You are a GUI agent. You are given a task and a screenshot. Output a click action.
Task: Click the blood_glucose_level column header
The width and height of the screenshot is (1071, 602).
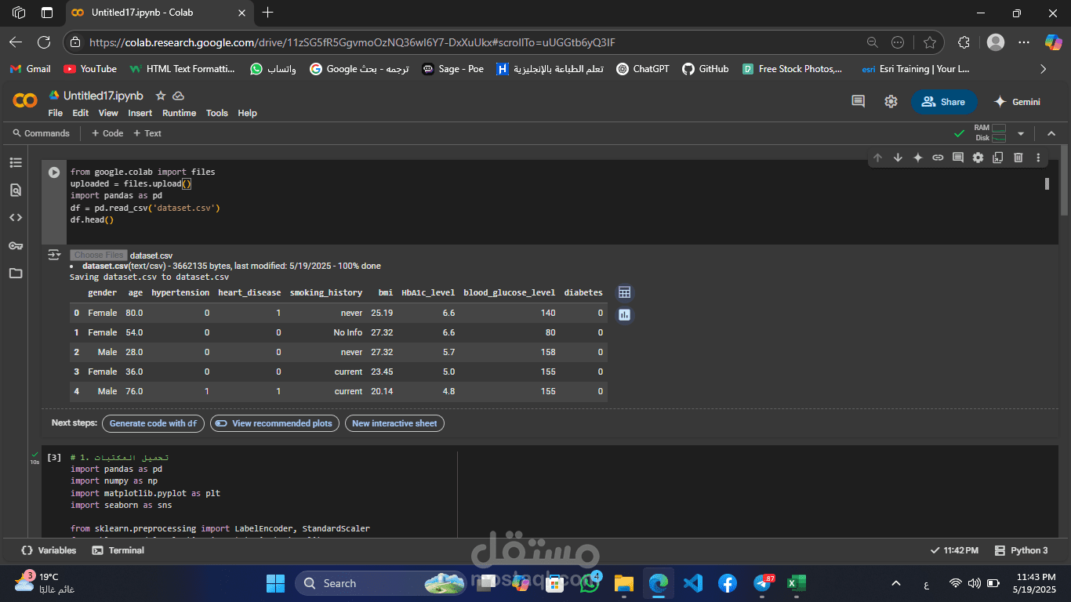click(x=510, y=292)
